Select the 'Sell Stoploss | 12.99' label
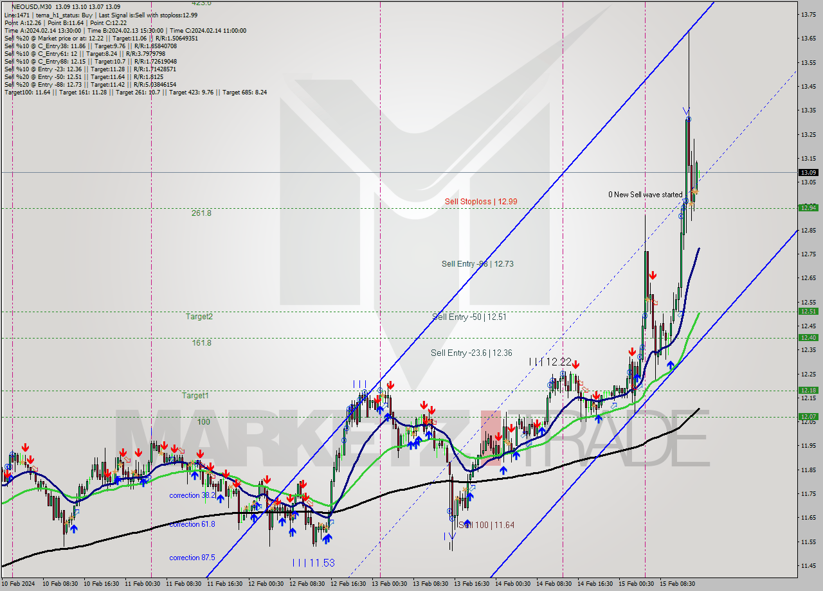The width and height of the screenshot is (823, 591). tap(481, 202)
